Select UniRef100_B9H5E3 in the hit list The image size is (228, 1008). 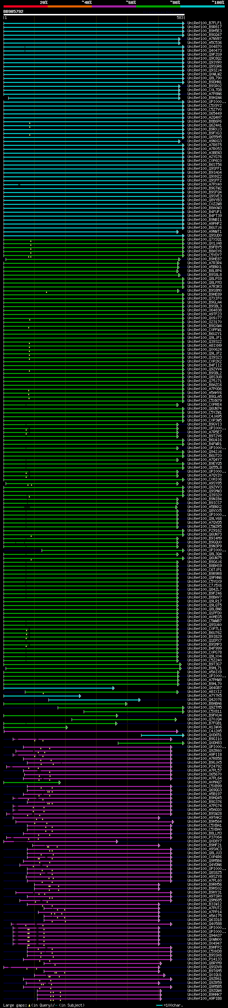point(204,31)
